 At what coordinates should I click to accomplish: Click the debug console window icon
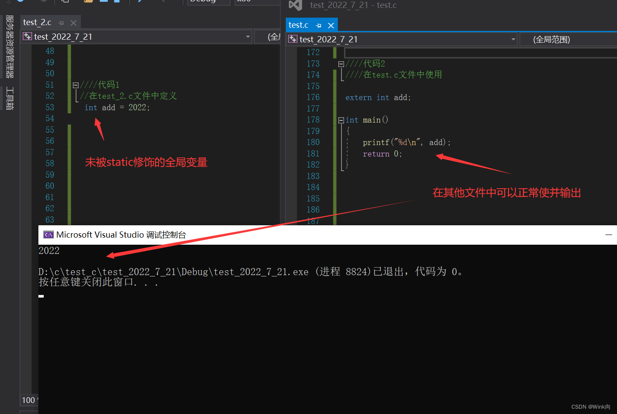point(49,235)
